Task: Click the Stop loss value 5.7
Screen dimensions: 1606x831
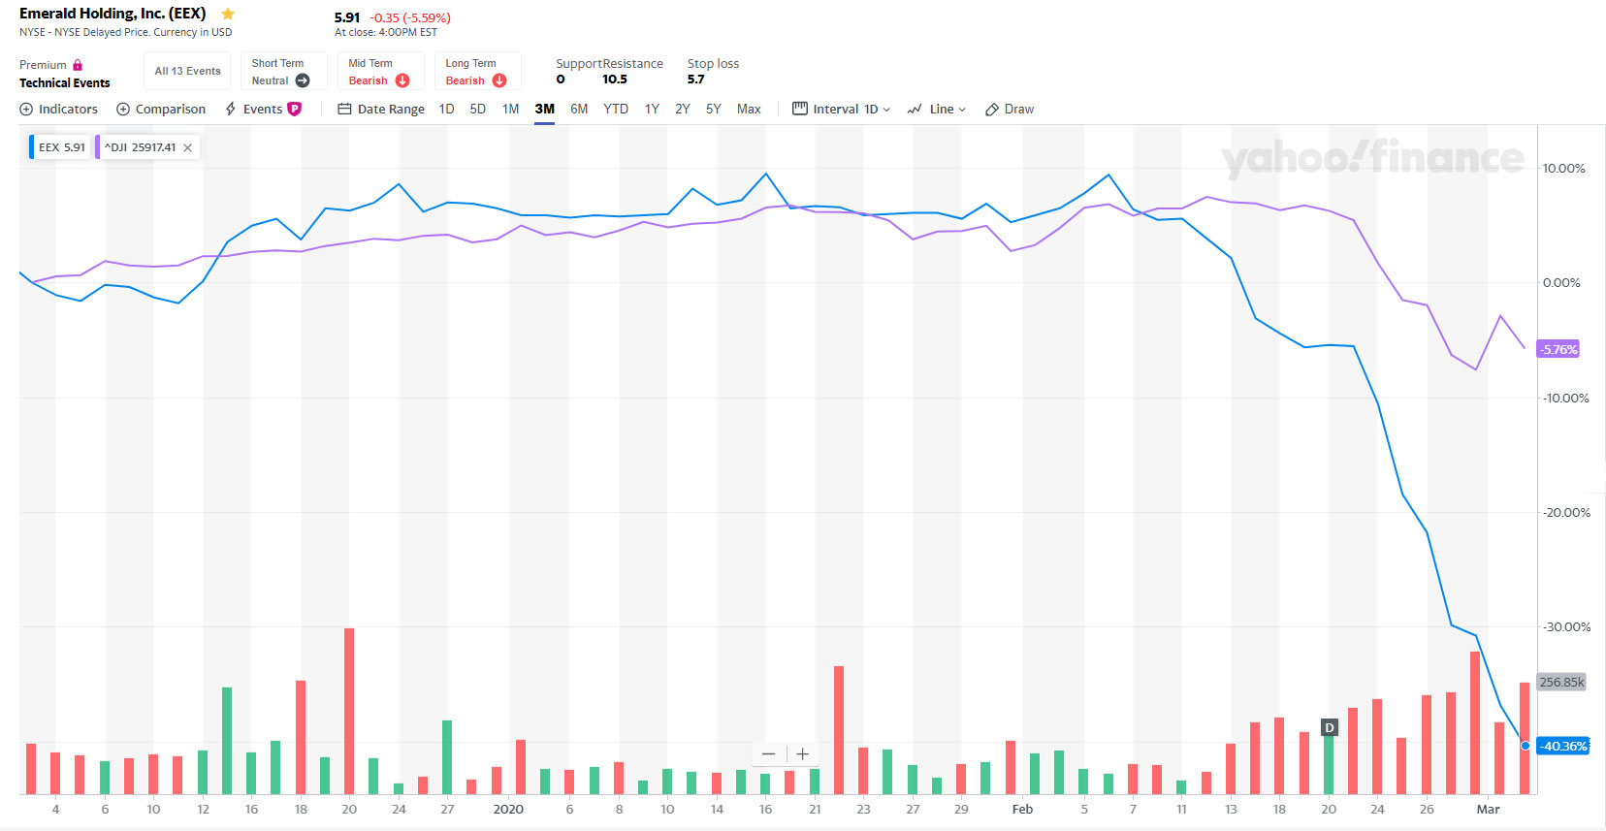Action: point(696,80)
